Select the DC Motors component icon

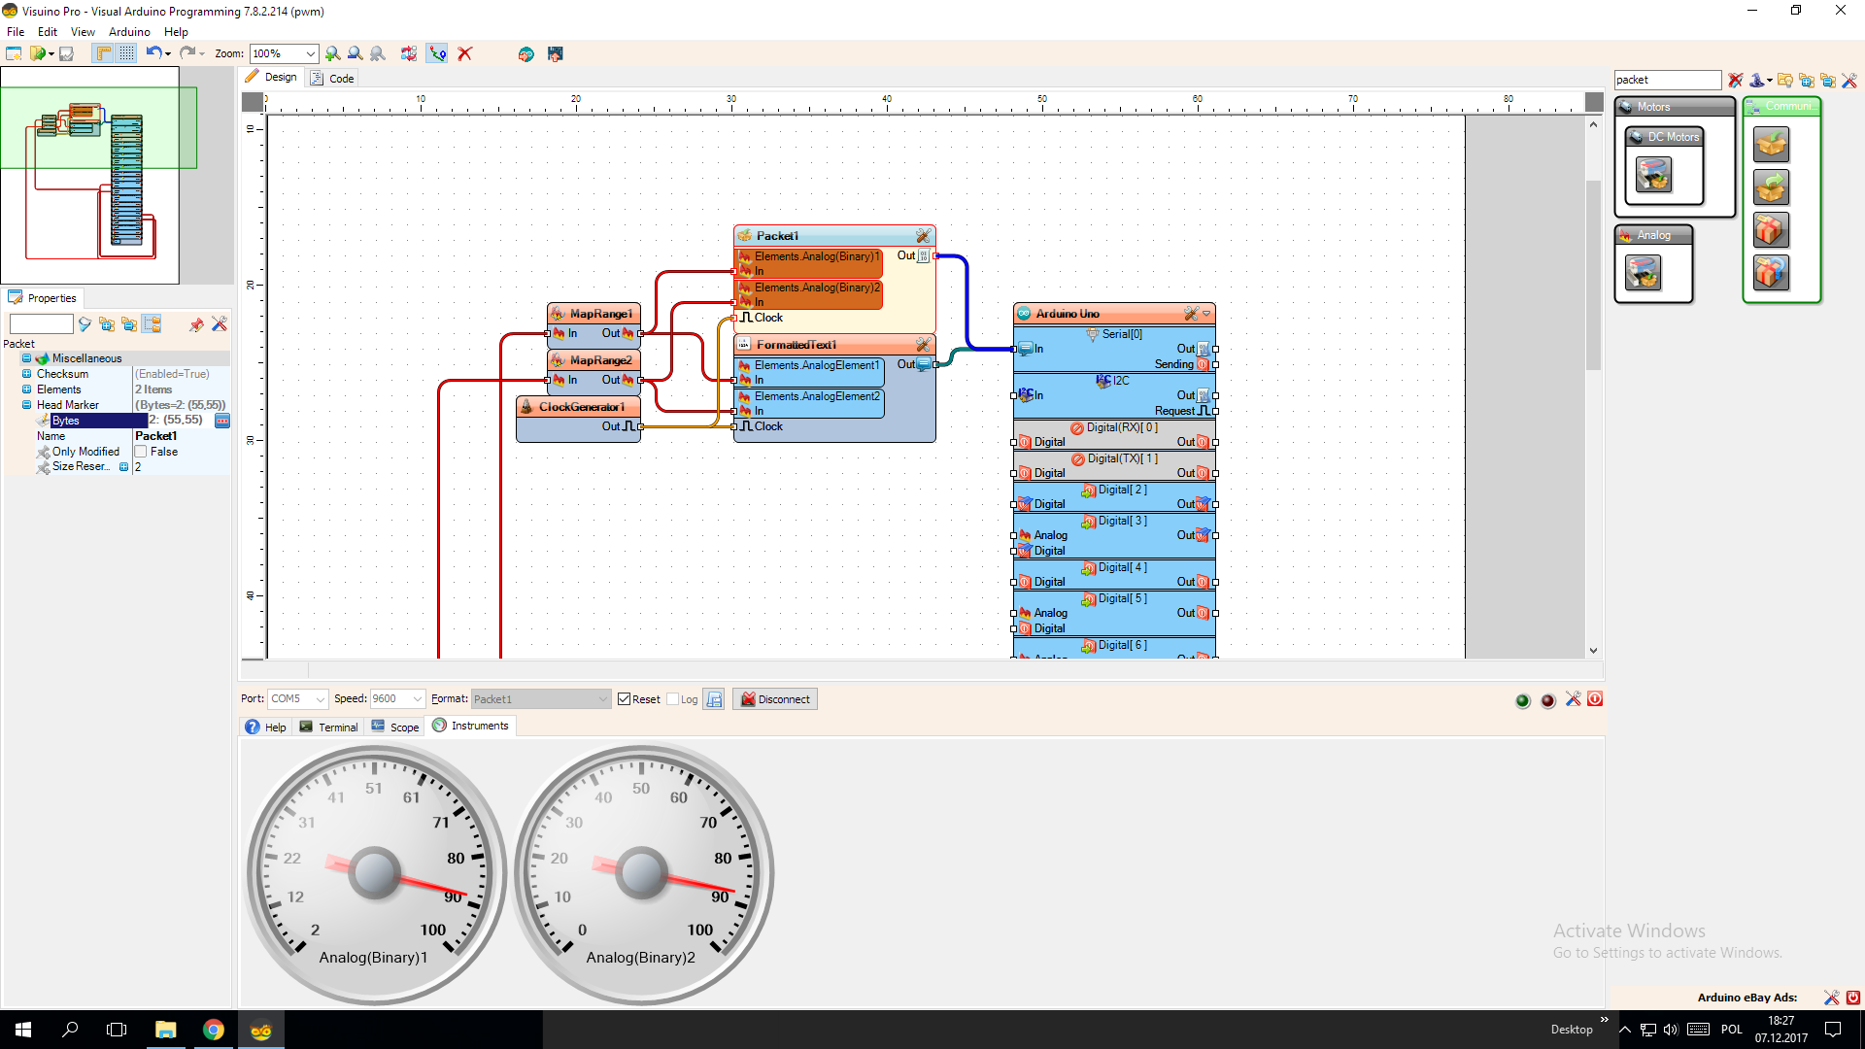[x=1653, y=175]
